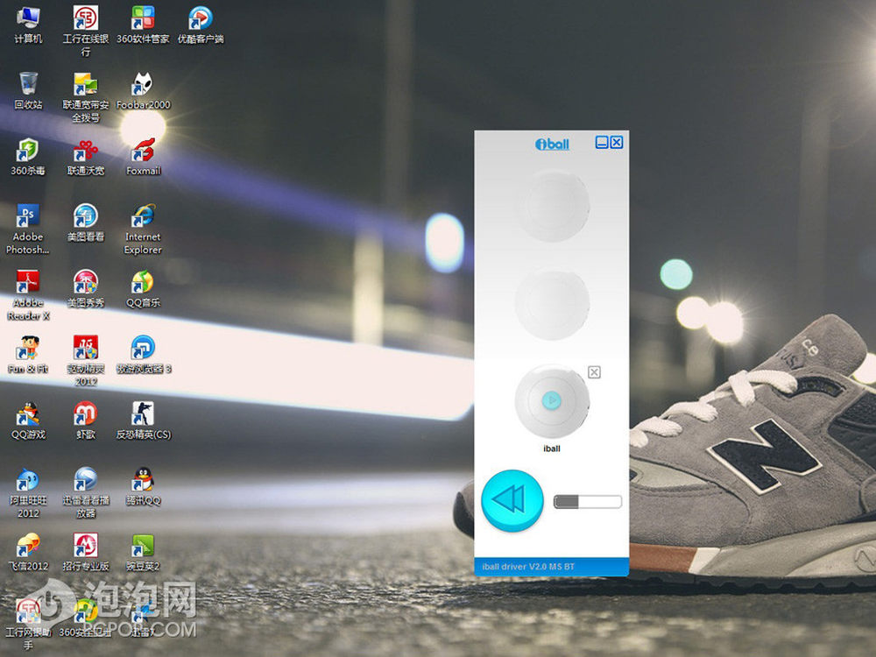Launch Fun & Fit shortcut
The width and height of the screenshot is (876, 657).
[28, 354]
